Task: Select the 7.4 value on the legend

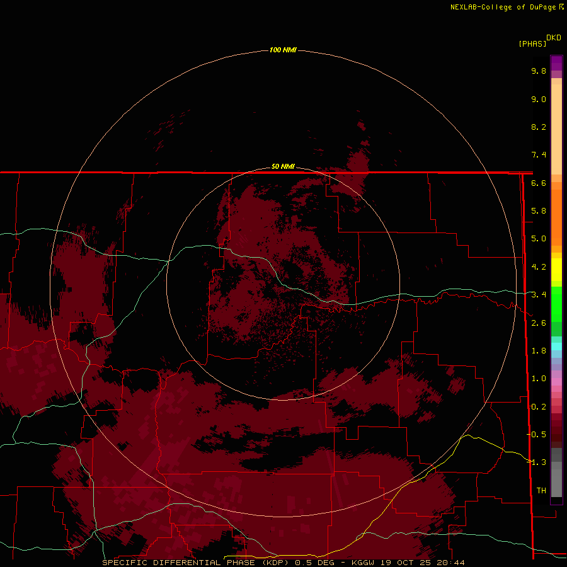Action: point(539,155)
